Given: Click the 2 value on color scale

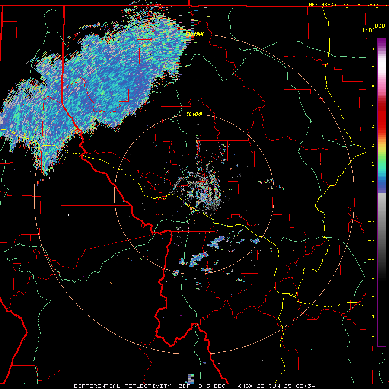Looking at the screenshot, I should (373, 145).
